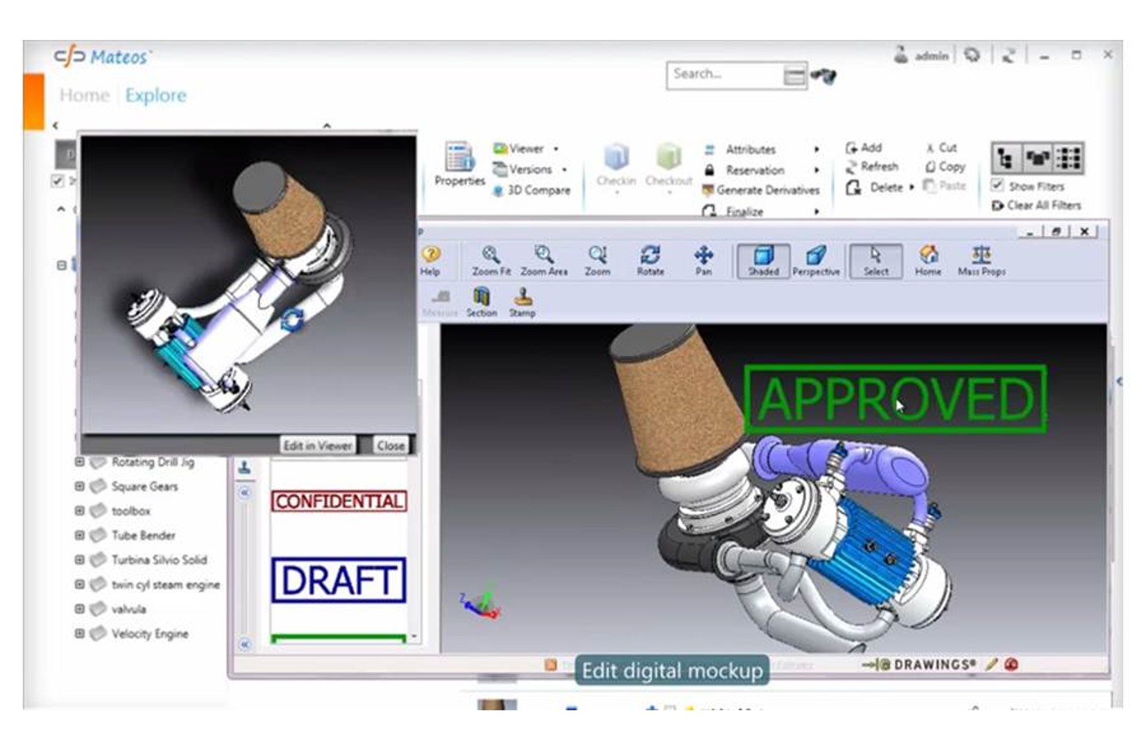Screen dimensions: 1146x751
Task: Expand the Tube Bender tree node
Action: (80, 535)
